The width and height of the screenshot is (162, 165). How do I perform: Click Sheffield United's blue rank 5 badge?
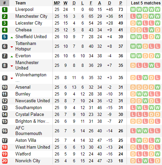(x=5, y=37)
